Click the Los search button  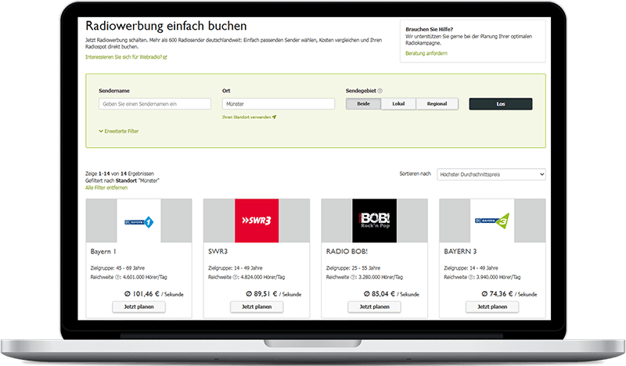(501, 104)
